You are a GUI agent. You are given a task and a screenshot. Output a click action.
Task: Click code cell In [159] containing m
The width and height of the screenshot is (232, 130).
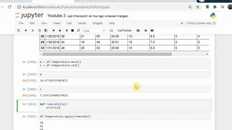point(124,74)
